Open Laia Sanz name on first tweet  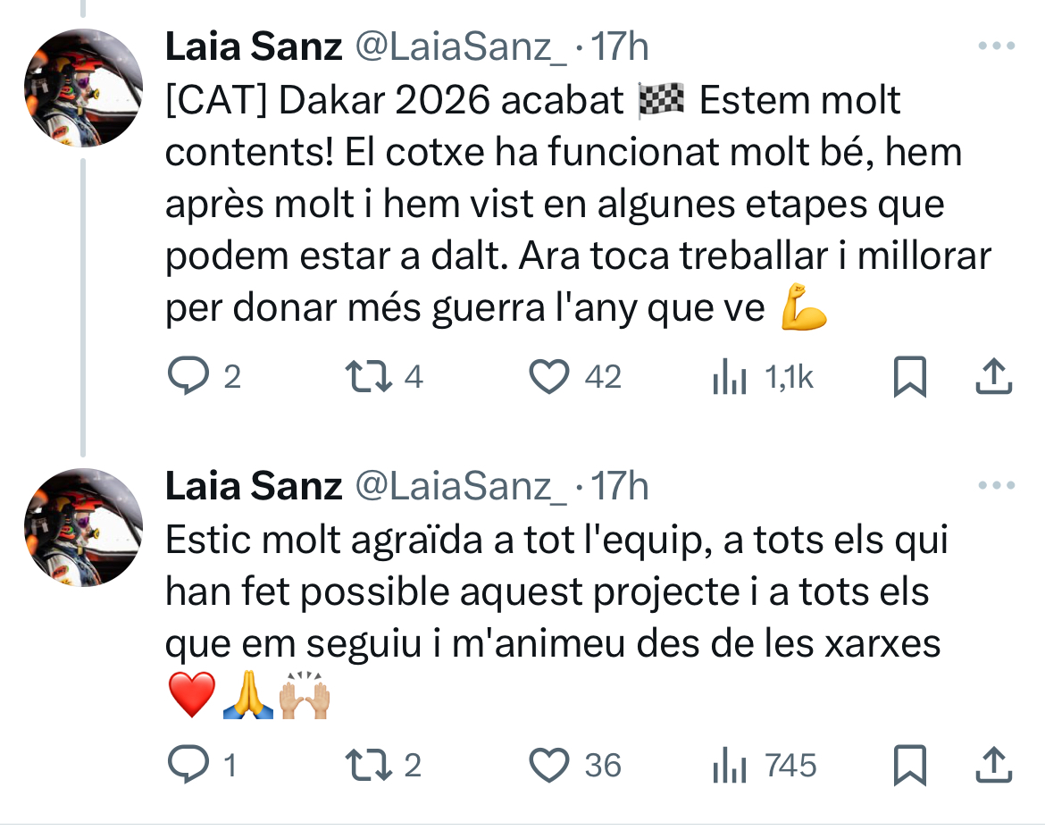click(254, 47)
